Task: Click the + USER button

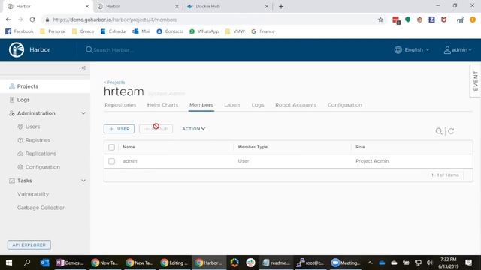Action: (119, 129)
